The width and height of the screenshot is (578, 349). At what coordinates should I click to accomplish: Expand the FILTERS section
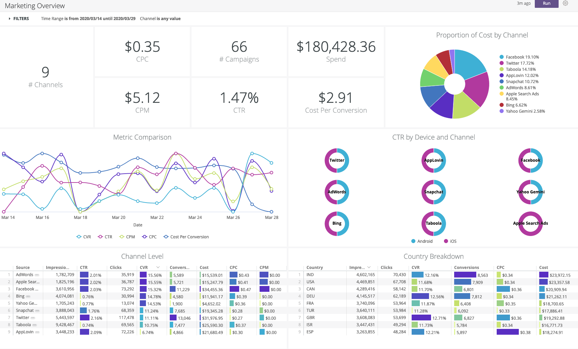(x=19, y=19)
